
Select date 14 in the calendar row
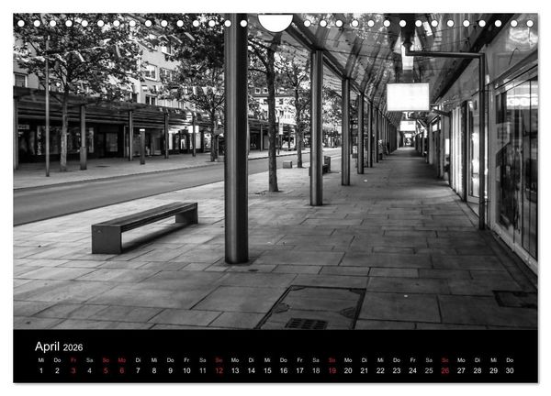tap(252, 370)
